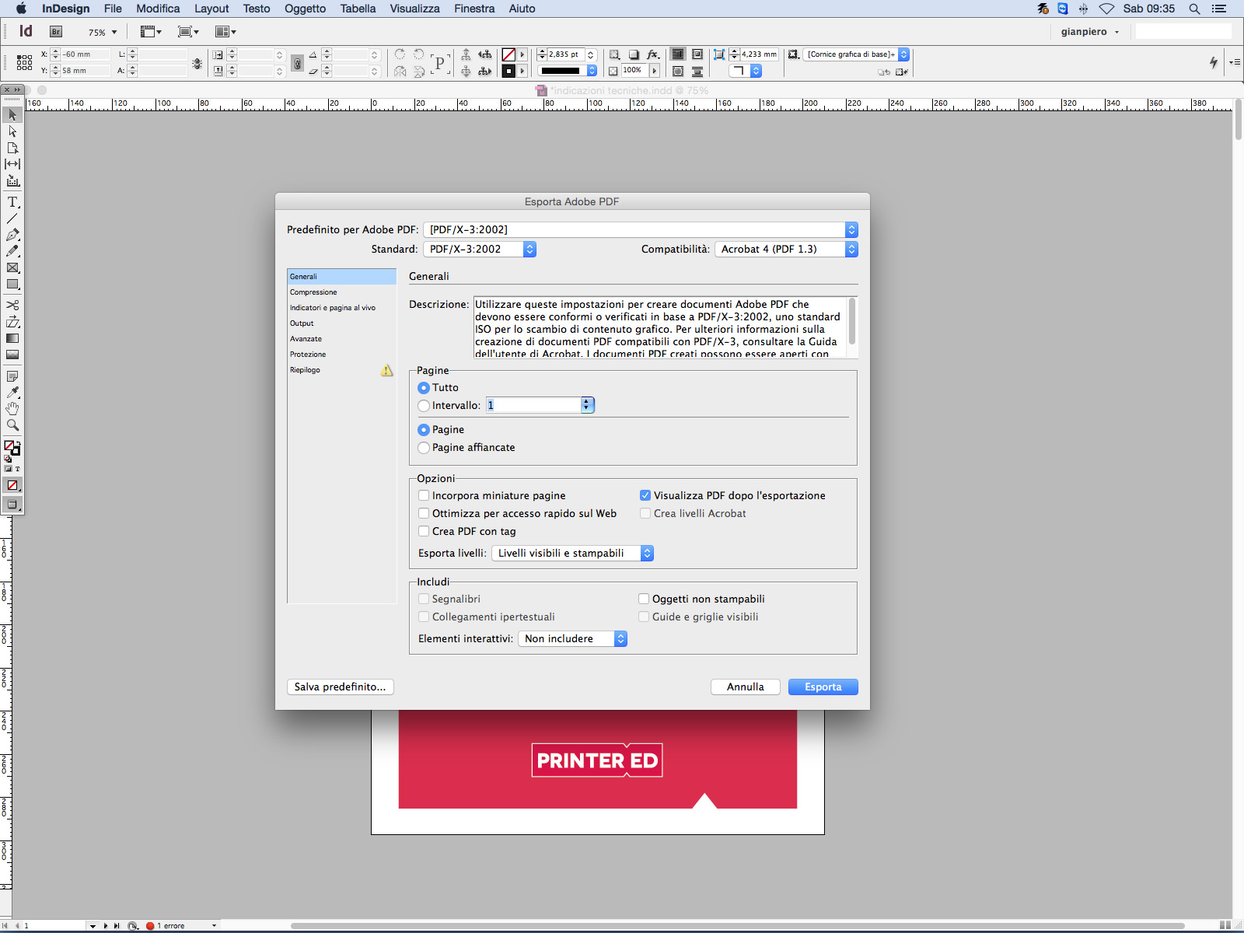Select the Eyedropper tool
Image resolution: width=1244 pixels, height=933 pixels.
click(x=12, y=393)
